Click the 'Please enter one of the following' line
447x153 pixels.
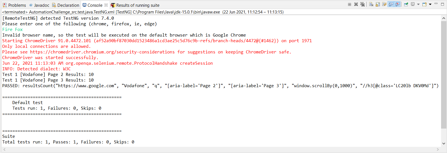click(x=80, y=24)
